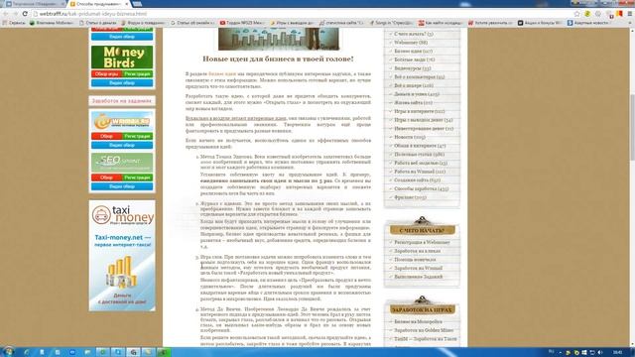Follow underlined 'Буквально в воздухе летают' link
Screen dimensions: 635x357
tap(236, 118)
